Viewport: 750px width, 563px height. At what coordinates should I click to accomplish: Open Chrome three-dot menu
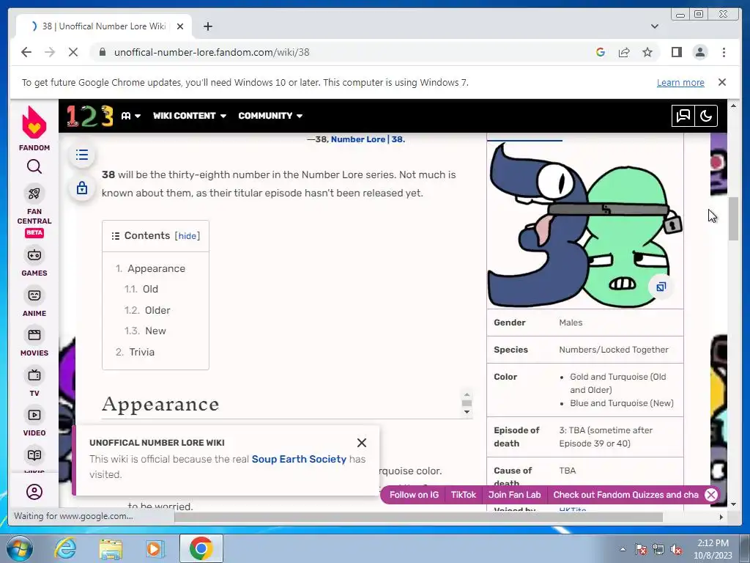pos(724,52)
